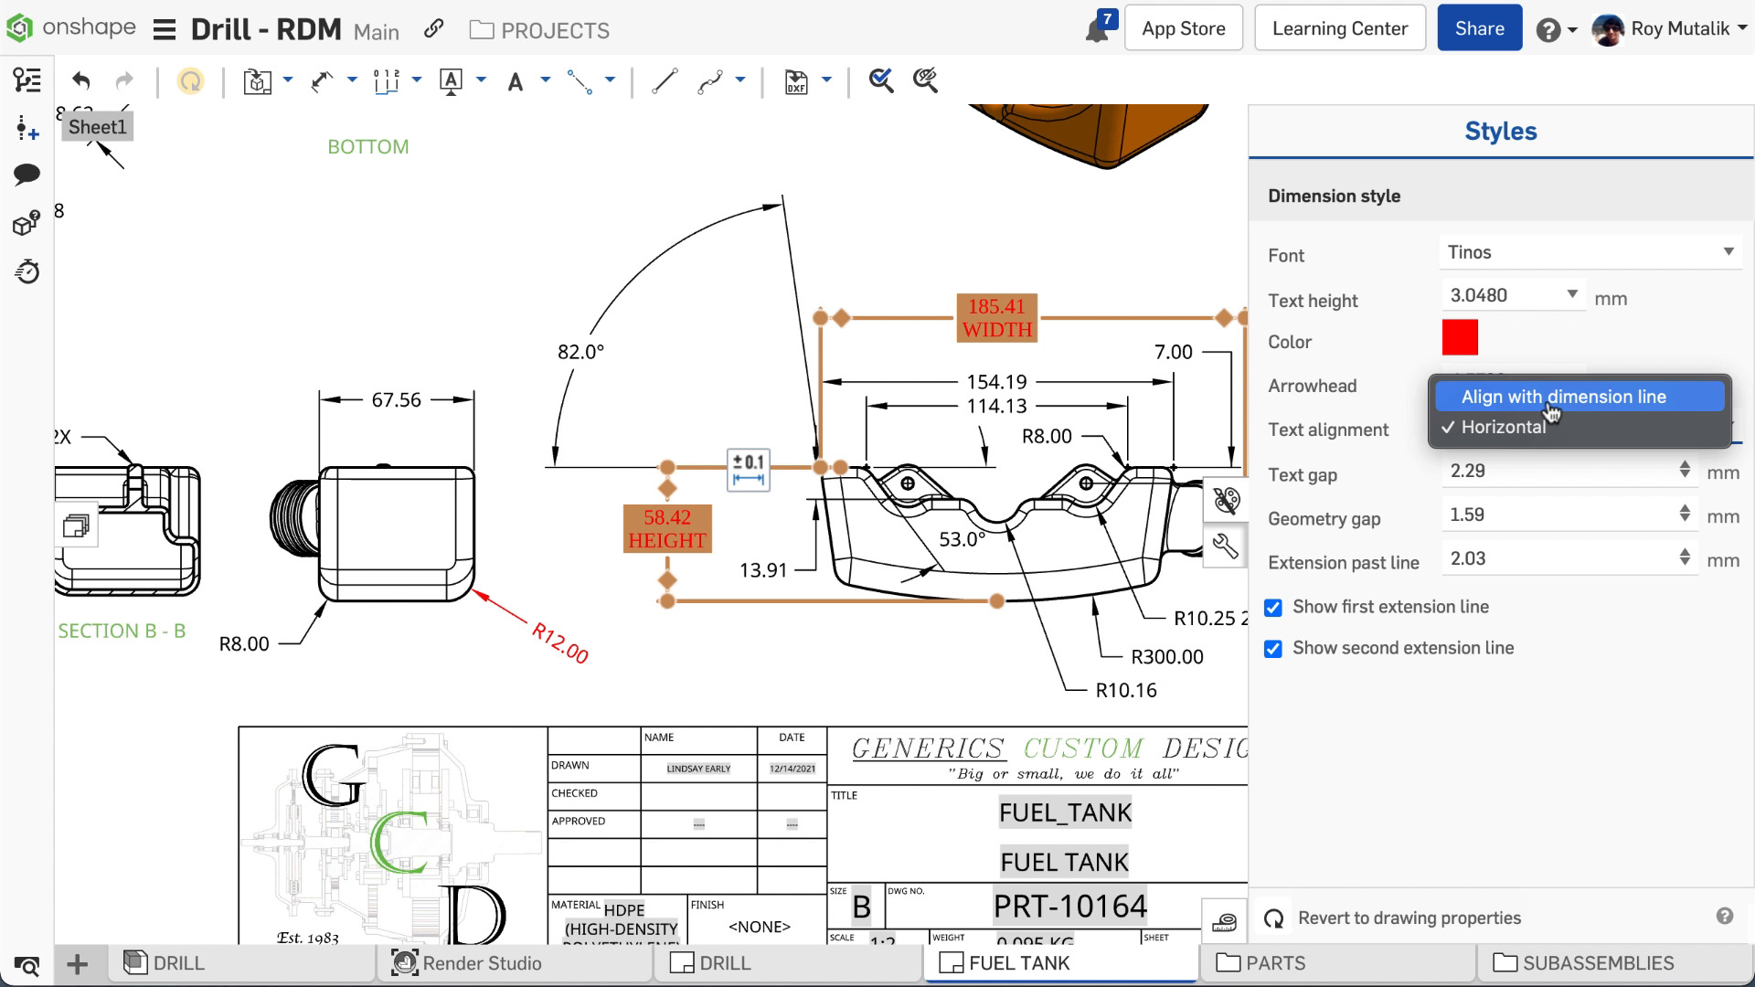
Task: Click the undo arrow in toolbar
Action: click(x=81, y=80)
